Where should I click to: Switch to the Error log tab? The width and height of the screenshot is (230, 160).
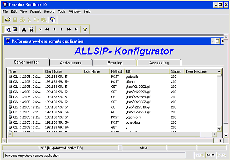coord(115,63)
